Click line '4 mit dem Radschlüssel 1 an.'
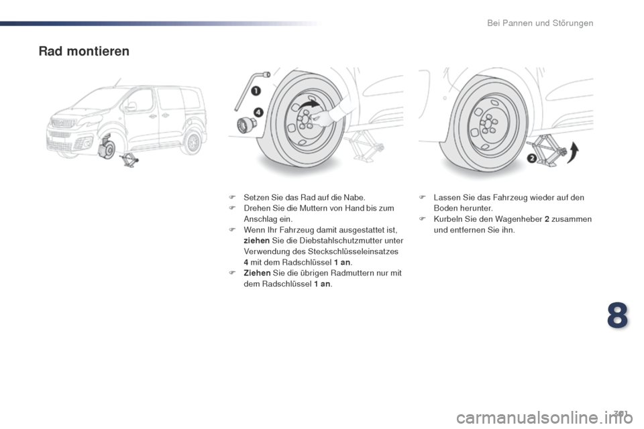The height and width of the screenshot is (429, 644). point(298,262)
